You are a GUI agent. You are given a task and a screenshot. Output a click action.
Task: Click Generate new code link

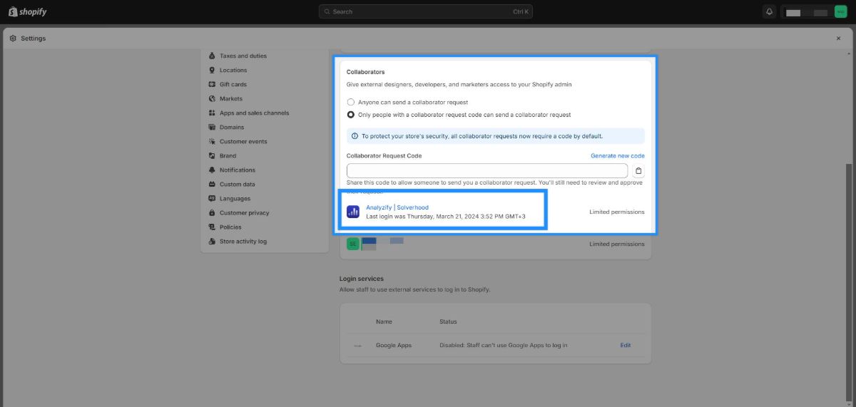coord(617,156)
